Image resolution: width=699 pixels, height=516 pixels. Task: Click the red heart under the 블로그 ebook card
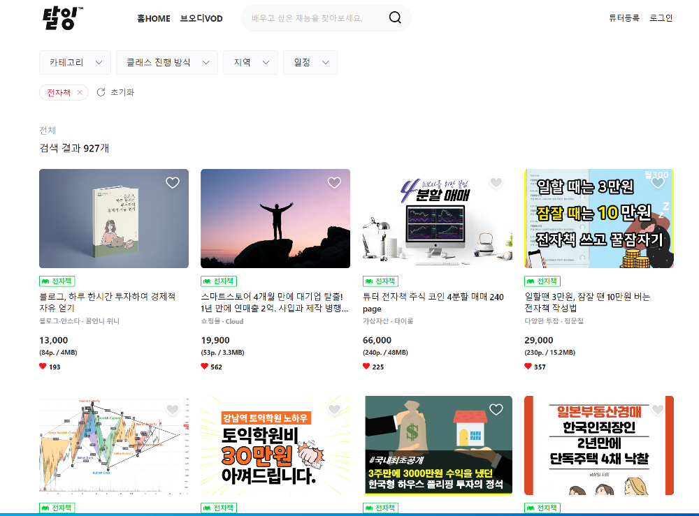click(x=42, y=367)
